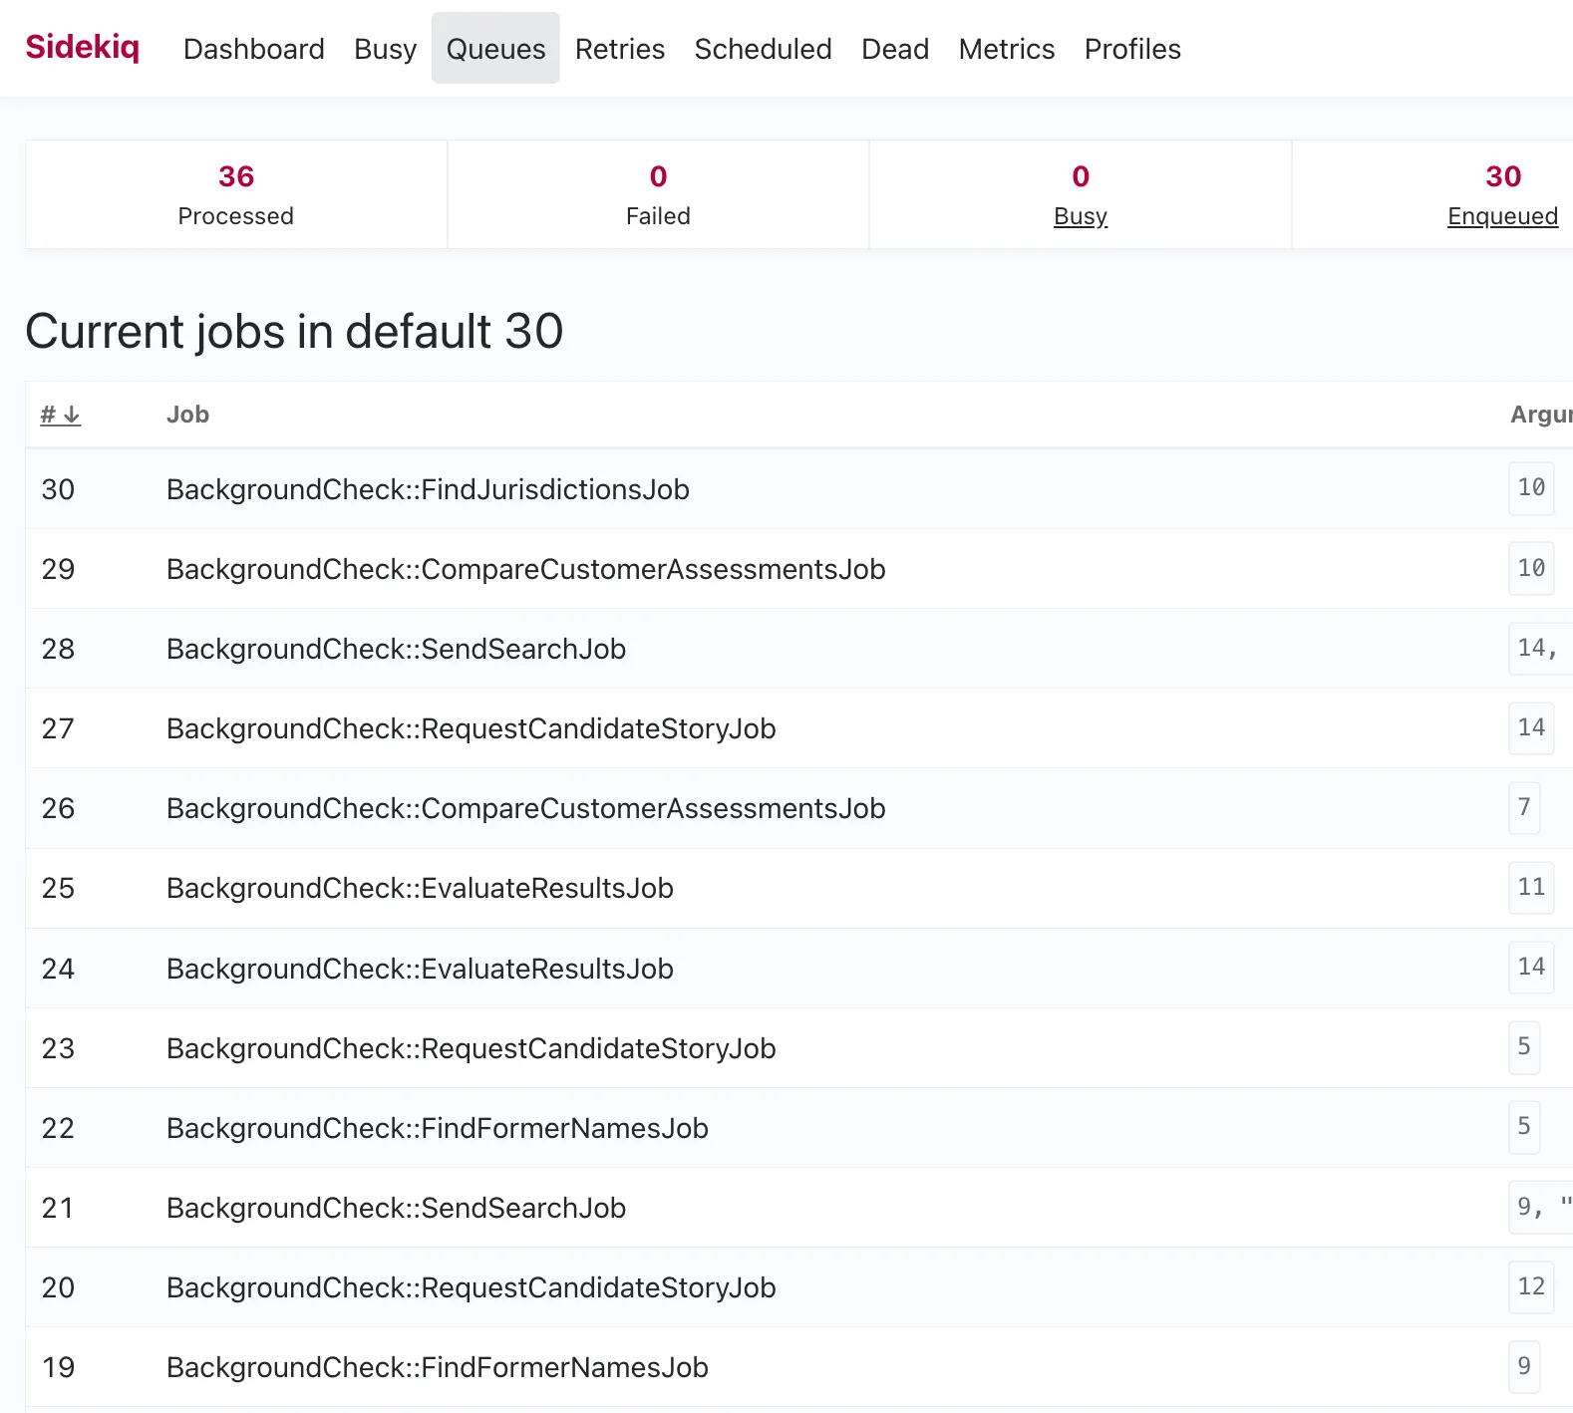Select job 19 FindFormerNamesJob text

(438, 1367)
